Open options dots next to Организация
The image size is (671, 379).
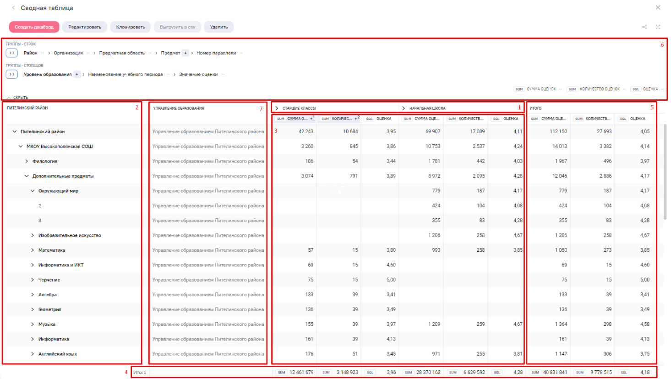88,53
